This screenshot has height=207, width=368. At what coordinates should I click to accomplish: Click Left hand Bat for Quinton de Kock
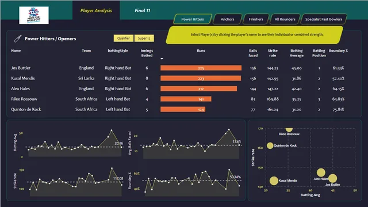point(118,109)
